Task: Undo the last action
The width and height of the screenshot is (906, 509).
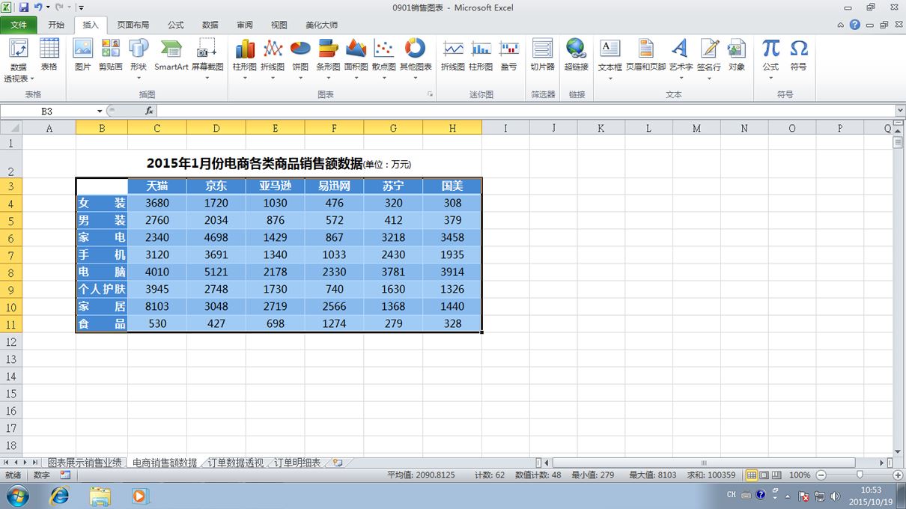Action: coord(38,7)
